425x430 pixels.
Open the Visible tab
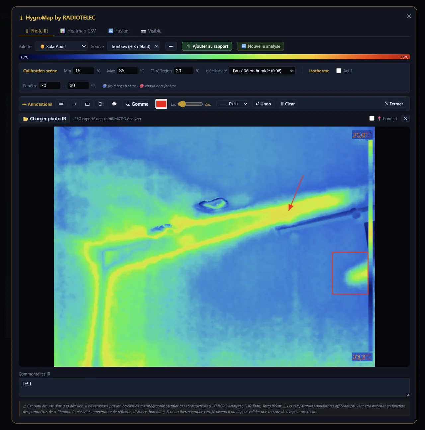[x=151, y=31]
